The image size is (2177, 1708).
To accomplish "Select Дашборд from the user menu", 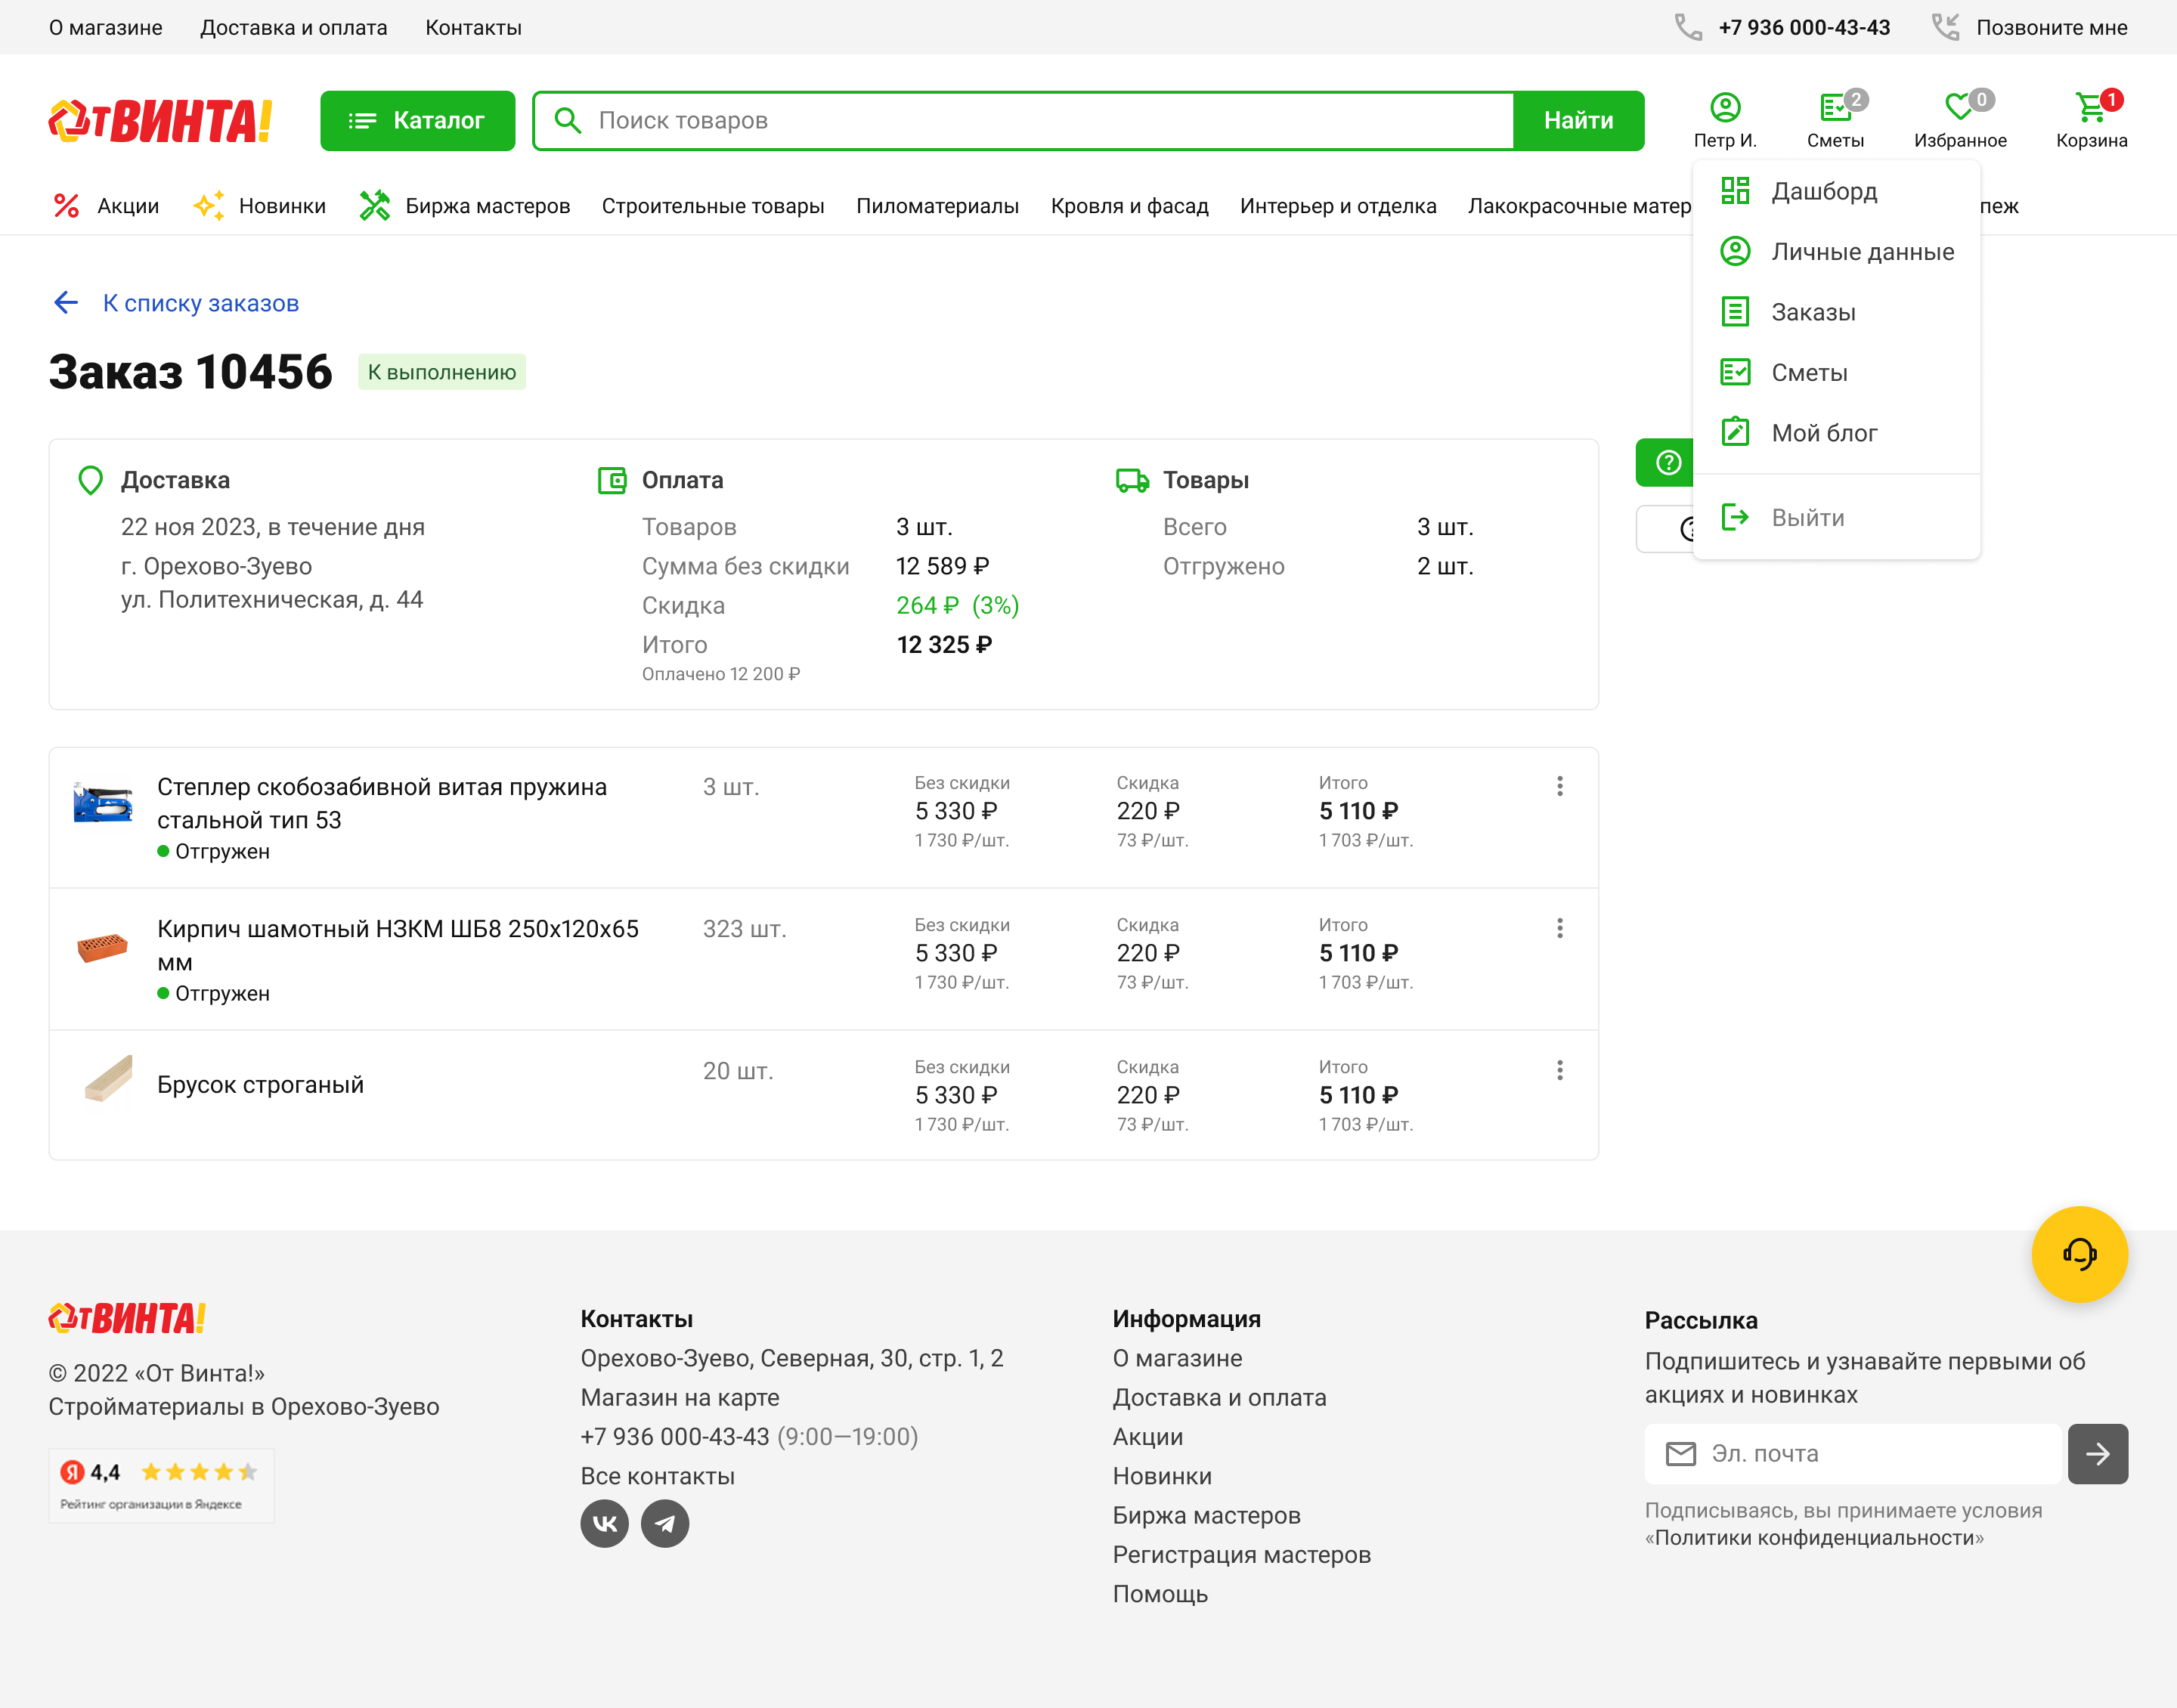I will tap(1823, 191).
